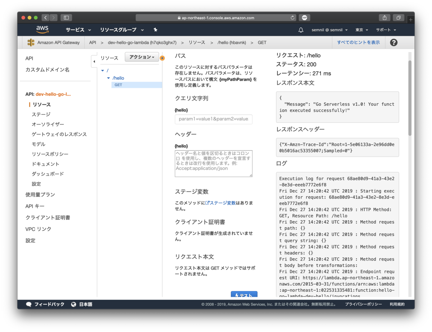Show all tabs overview button
The height and width of the screenshot is (332, 432).
pyautogui.click(x=399, y=18)
